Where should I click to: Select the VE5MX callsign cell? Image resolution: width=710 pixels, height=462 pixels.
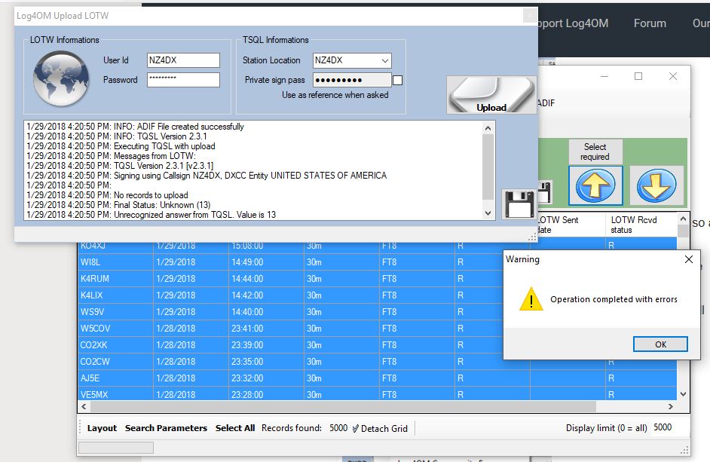115,394
